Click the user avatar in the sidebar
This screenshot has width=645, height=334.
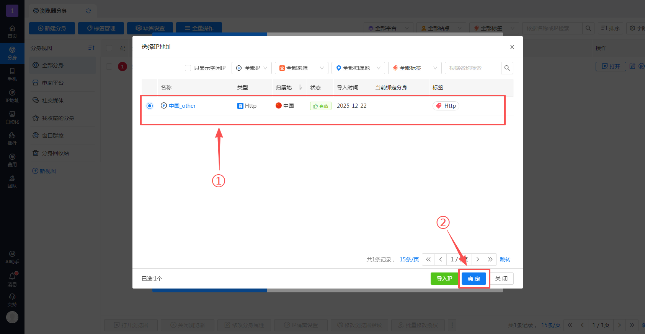pos(12,317)
